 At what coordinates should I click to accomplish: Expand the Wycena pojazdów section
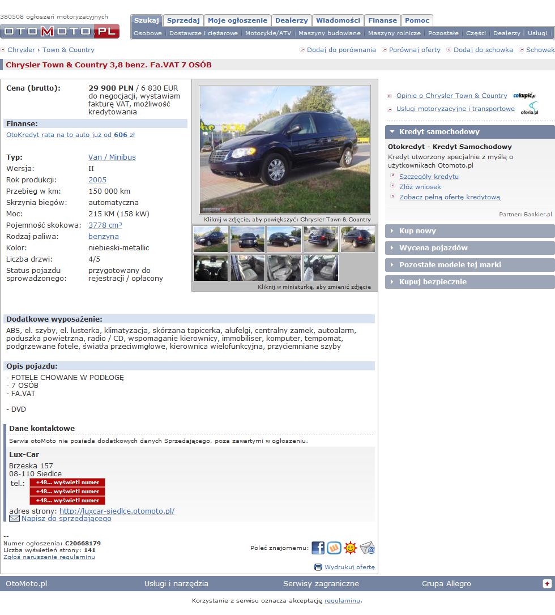(470, 248)
